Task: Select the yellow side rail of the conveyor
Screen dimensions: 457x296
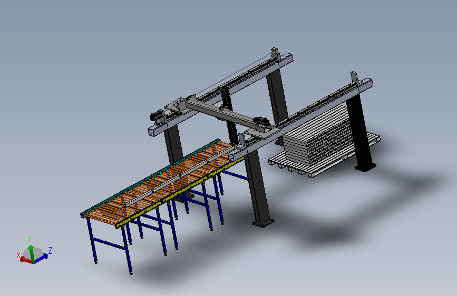Action: point(180,193)
